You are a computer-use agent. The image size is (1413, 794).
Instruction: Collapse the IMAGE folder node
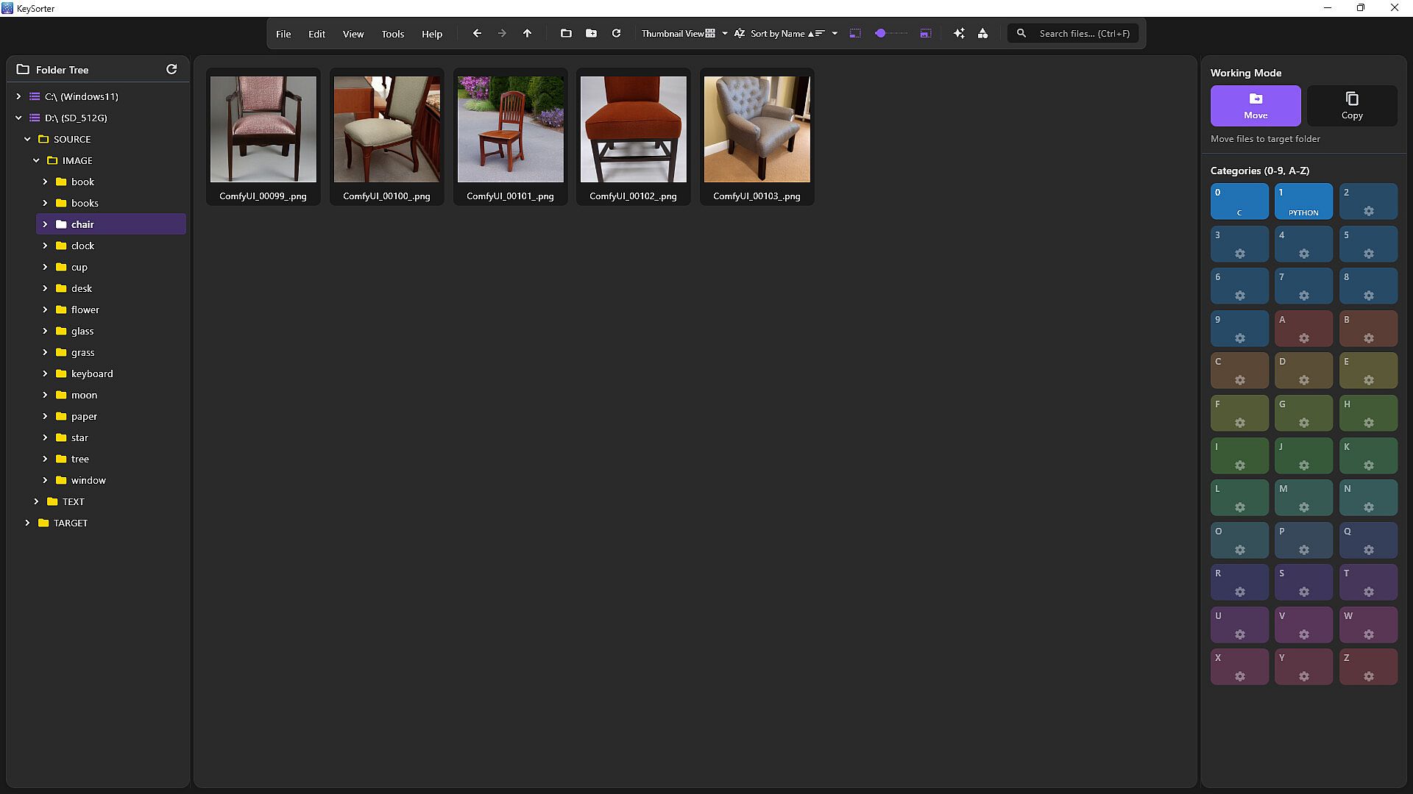coord(36,160)
